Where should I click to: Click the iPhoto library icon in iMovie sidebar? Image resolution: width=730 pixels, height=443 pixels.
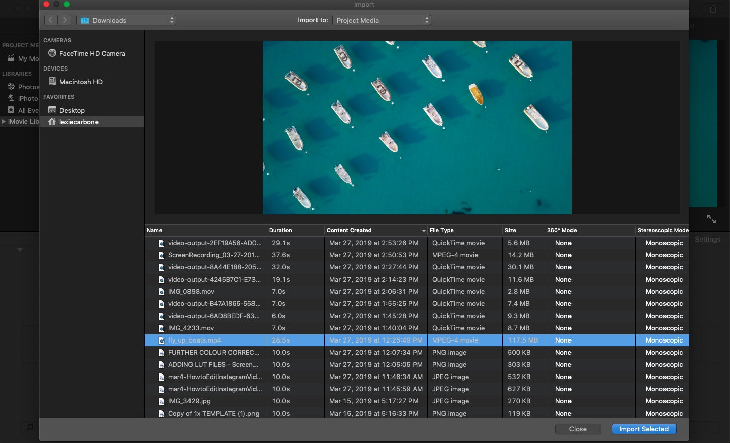pos(11,98)
